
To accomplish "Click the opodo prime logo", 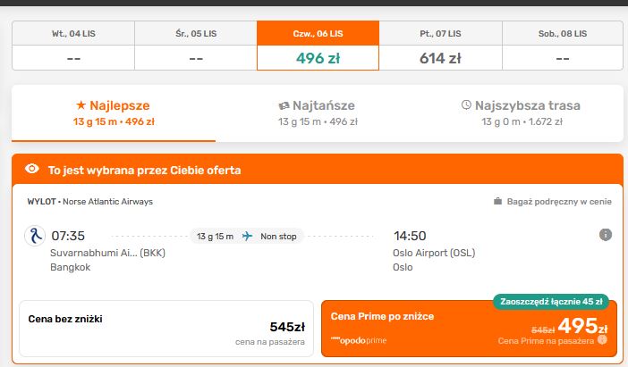I will [359, 340].
